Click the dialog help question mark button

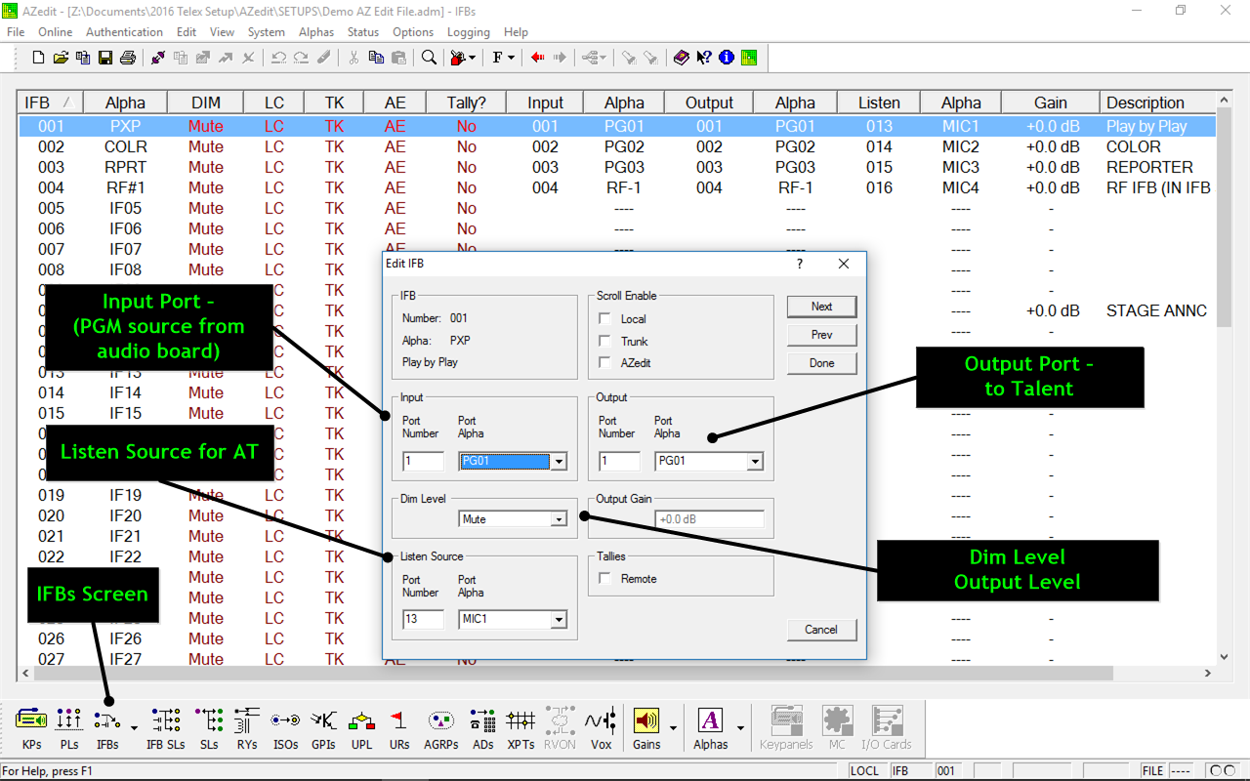pyautogui.click(x=800, y=264)
